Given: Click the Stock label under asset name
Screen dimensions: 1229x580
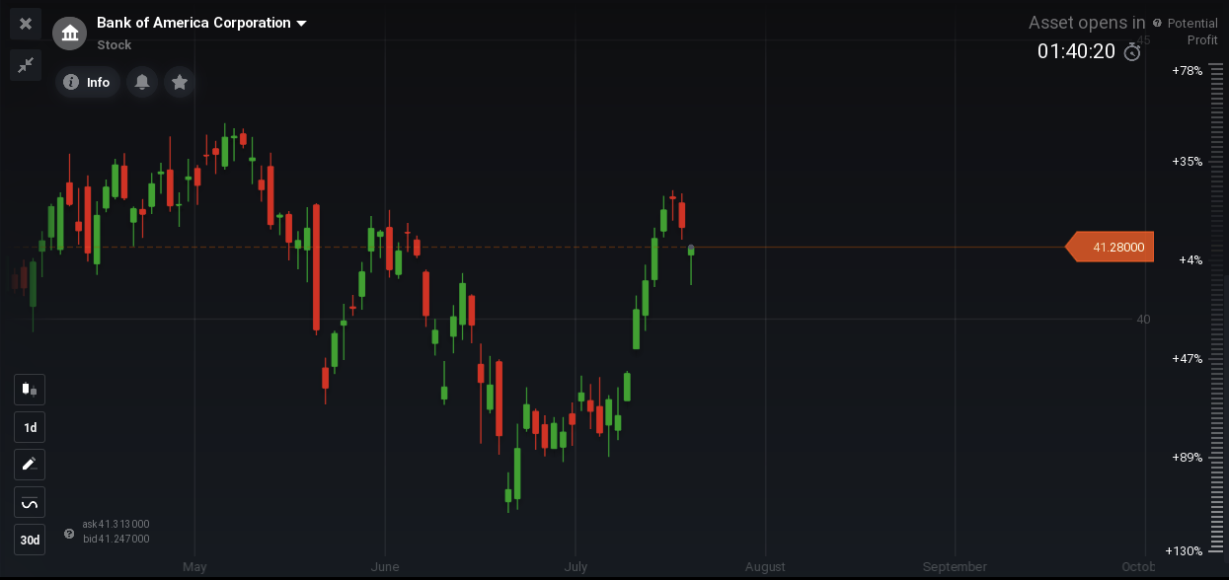Looking at the screenshot, I should (x=115, y=45).
